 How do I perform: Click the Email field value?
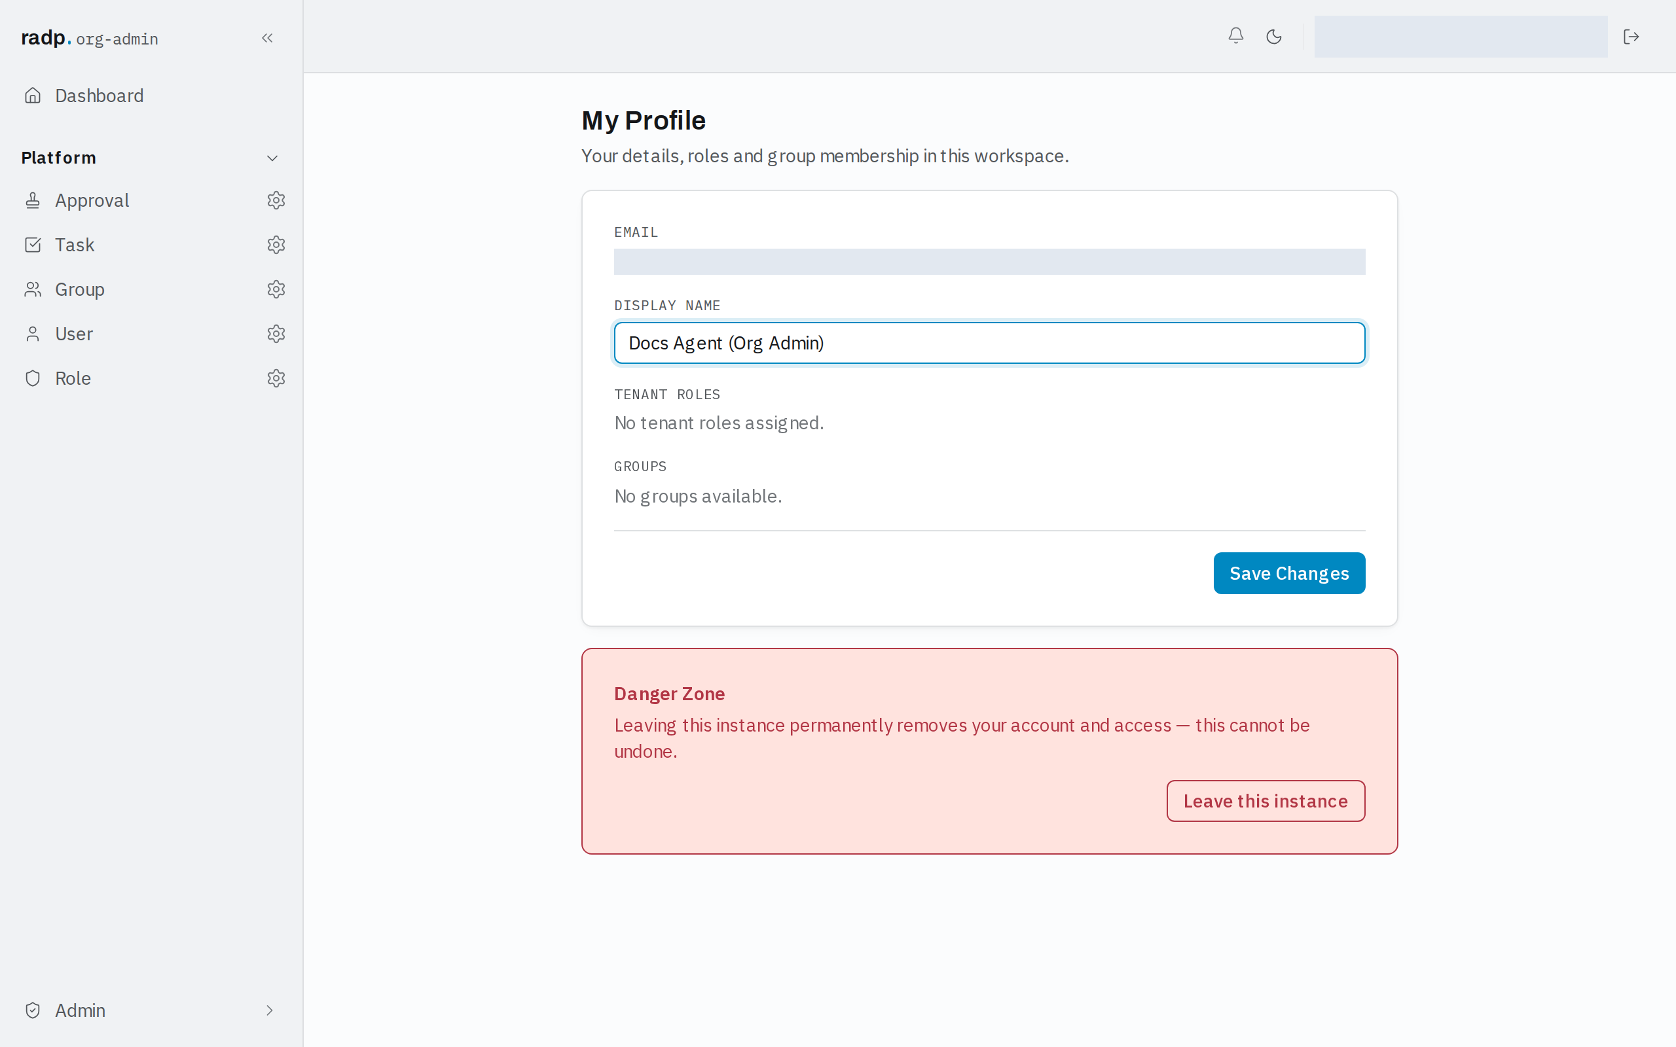(x=989, y=262)
